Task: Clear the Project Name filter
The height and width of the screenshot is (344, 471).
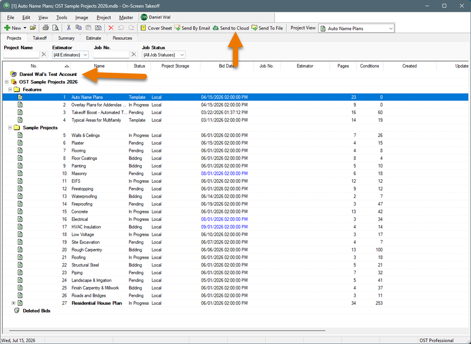Action: 44,54
